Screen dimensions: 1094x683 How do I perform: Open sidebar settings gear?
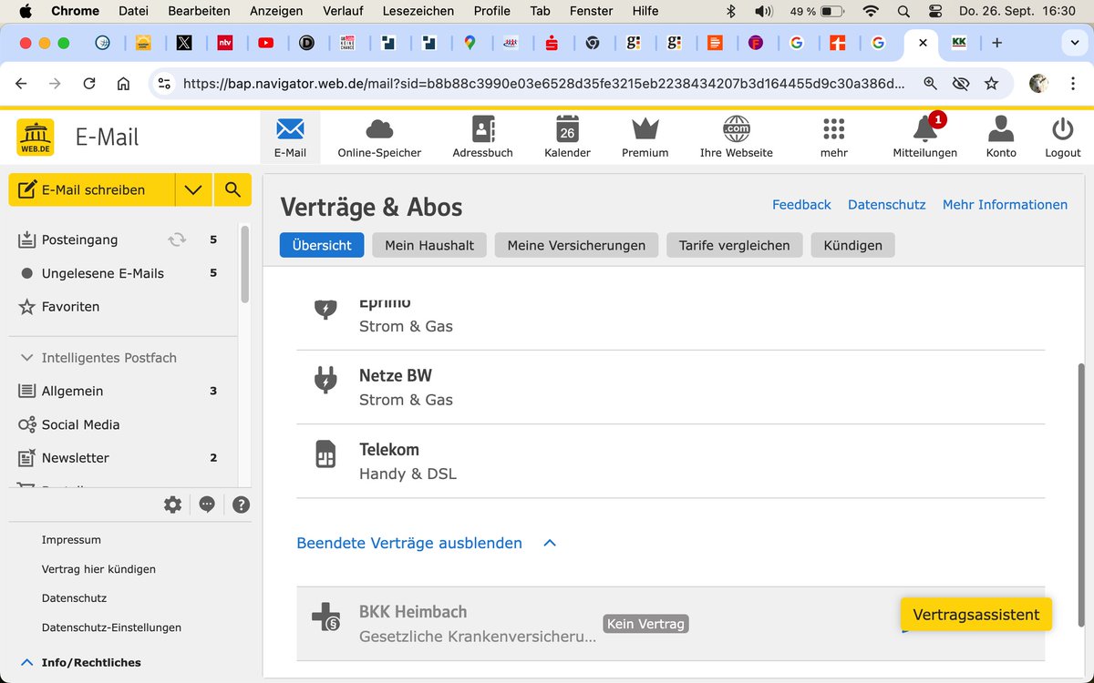click(172, 505)
